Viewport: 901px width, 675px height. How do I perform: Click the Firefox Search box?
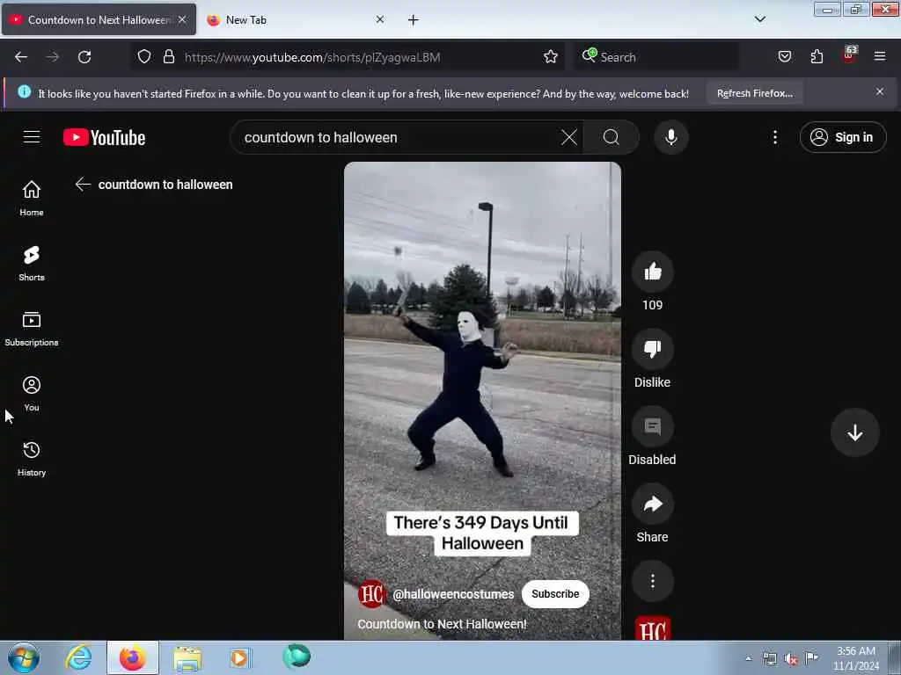pyautogui.click(x=656, y=57)
